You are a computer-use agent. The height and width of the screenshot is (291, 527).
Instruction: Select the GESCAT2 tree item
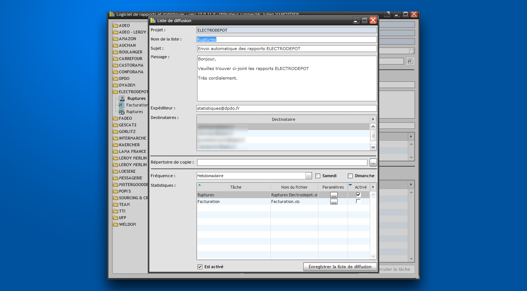pos(128,125)
